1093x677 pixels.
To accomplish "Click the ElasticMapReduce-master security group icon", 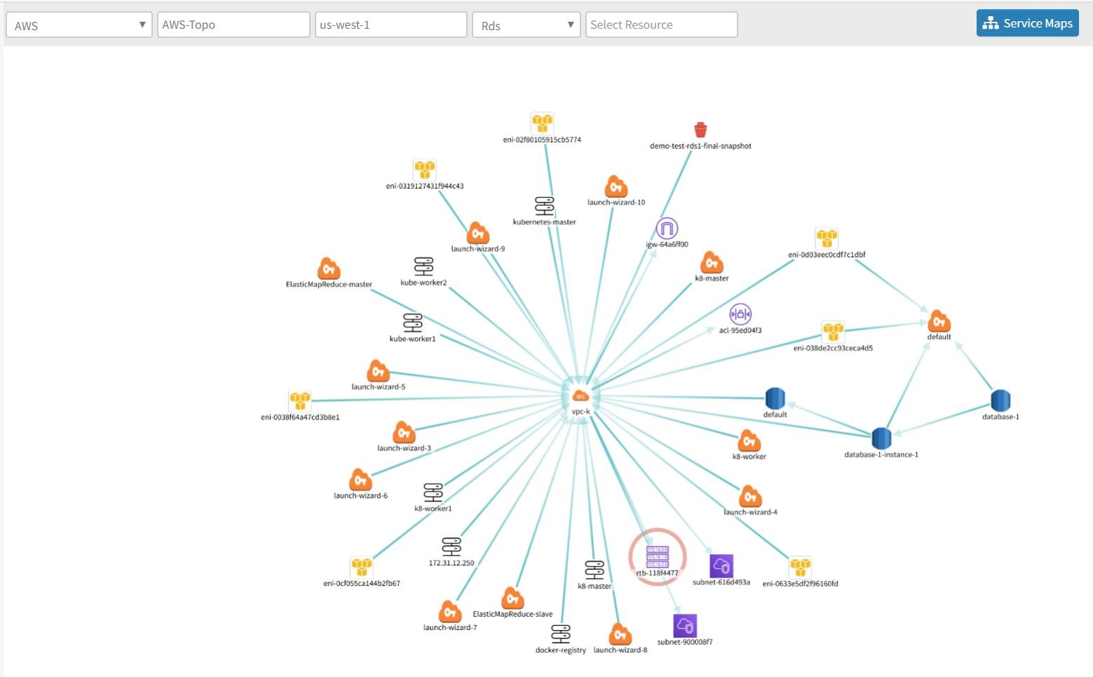I will point(328,269).
